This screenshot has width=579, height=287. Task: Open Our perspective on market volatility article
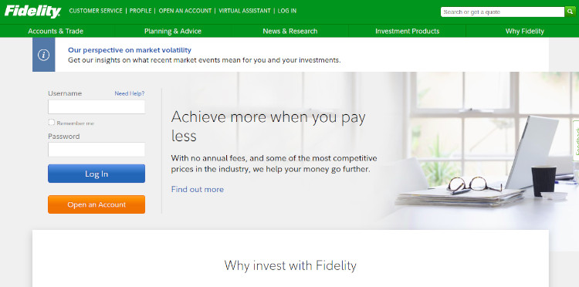coord(130,50)
